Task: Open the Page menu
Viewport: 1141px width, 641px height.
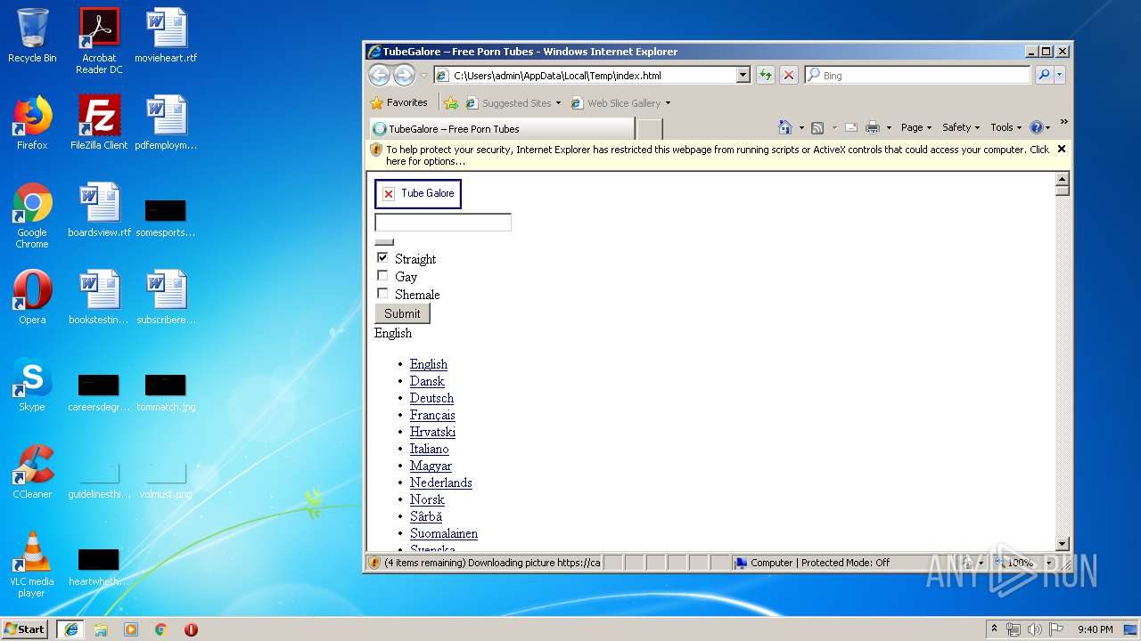Action: coord(915,127)
